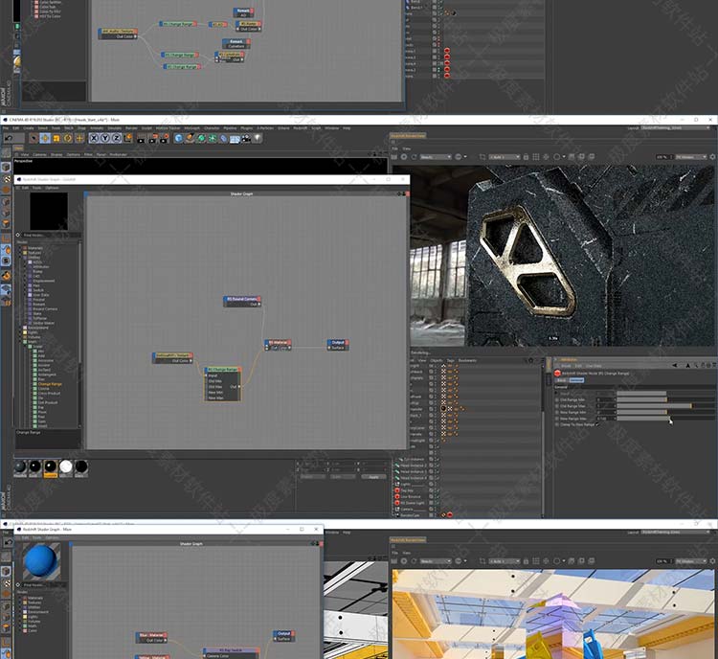The width and height of the screenshot is (718, 659).
Task: Toggle the Clamp To New Range checkbox
Action: (597, 425)
